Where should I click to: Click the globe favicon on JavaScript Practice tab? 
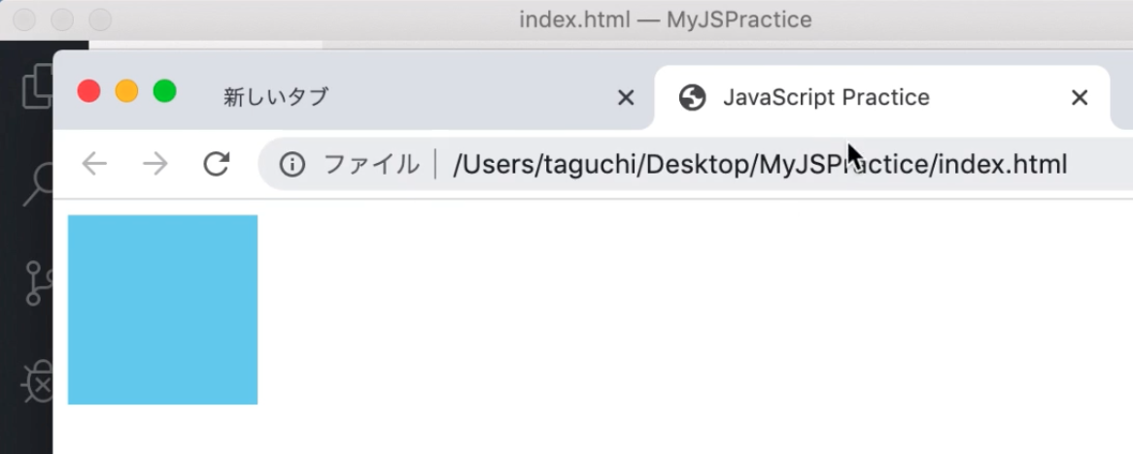pyautogui.click(x=692, y=97)
